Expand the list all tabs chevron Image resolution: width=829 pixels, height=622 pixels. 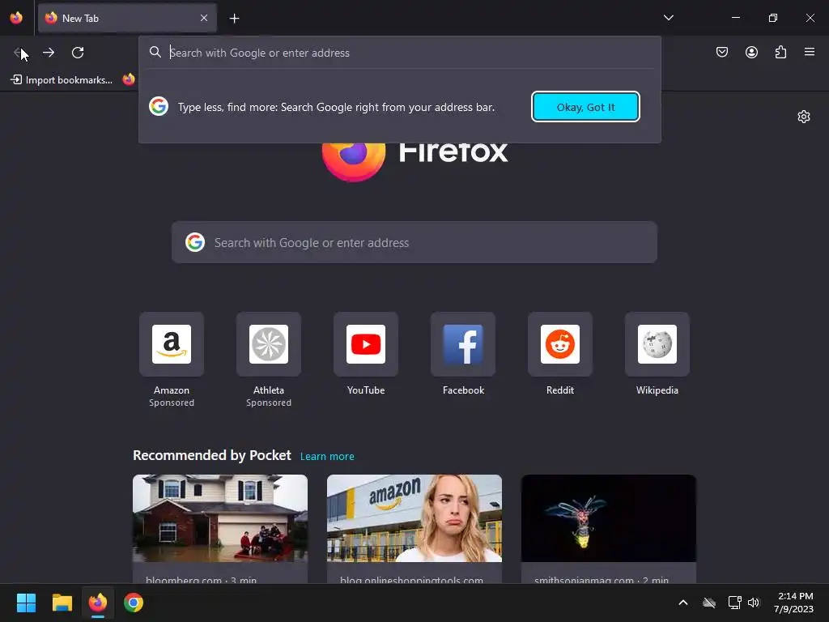[668, 18]
